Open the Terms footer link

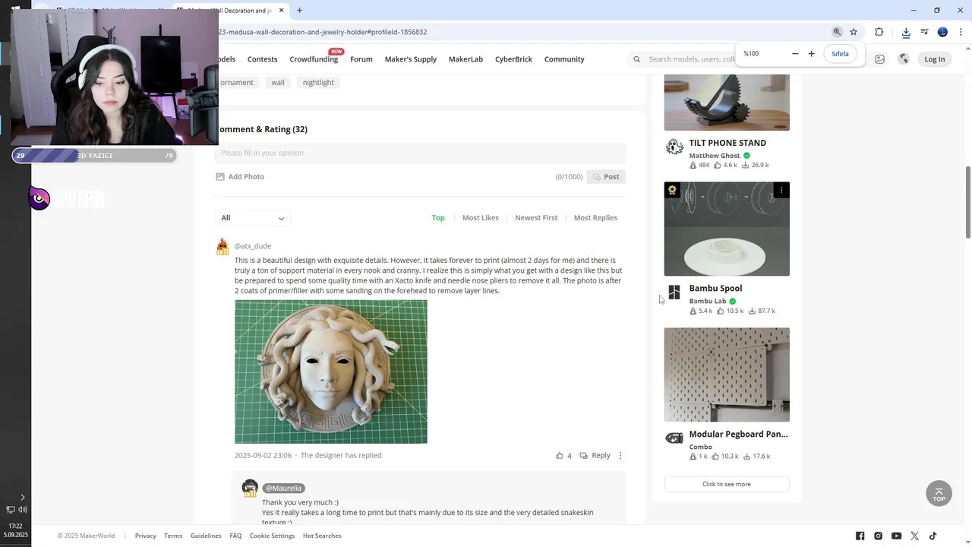[x=173, y=536]
